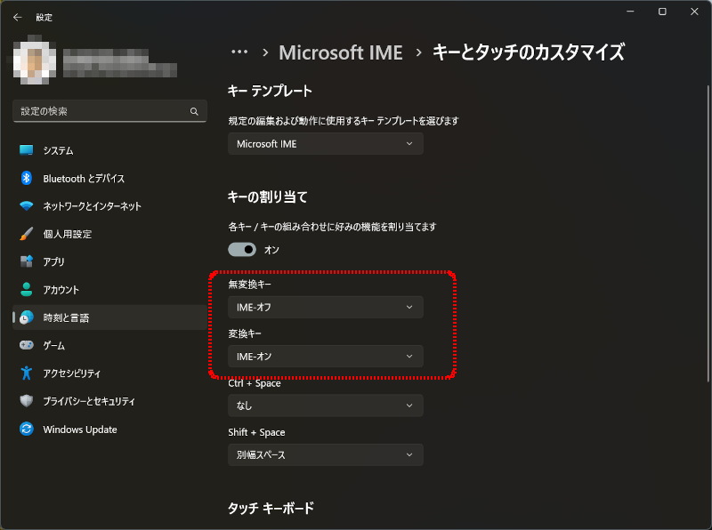Image resolution: width=712 pixels, height=530 pixels.
Task: Click the 各キー / キーの組み合わせ description text
Action: tap(332, 227)
